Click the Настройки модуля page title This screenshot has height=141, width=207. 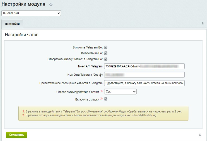point(23,4)
